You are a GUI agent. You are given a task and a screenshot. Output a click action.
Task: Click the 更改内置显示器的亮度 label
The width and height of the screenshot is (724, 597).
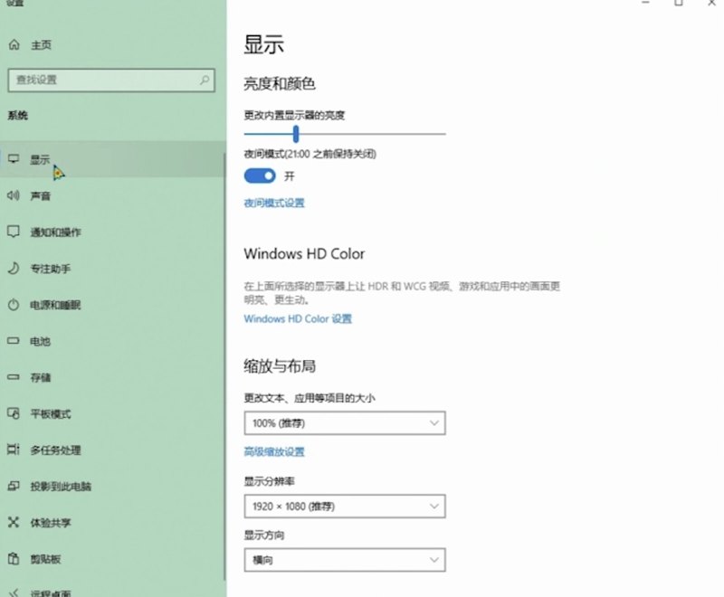tap(294, 115)
